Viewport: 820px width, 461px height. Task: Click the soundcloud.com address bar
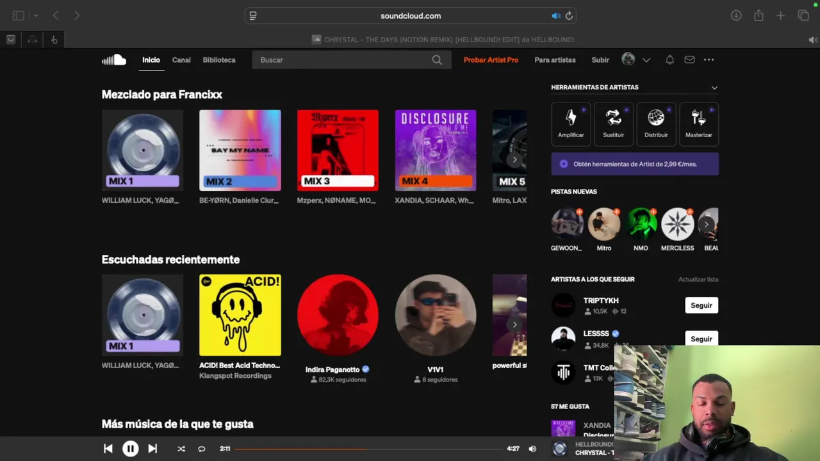pyautogui.click(x=411, y=16)
